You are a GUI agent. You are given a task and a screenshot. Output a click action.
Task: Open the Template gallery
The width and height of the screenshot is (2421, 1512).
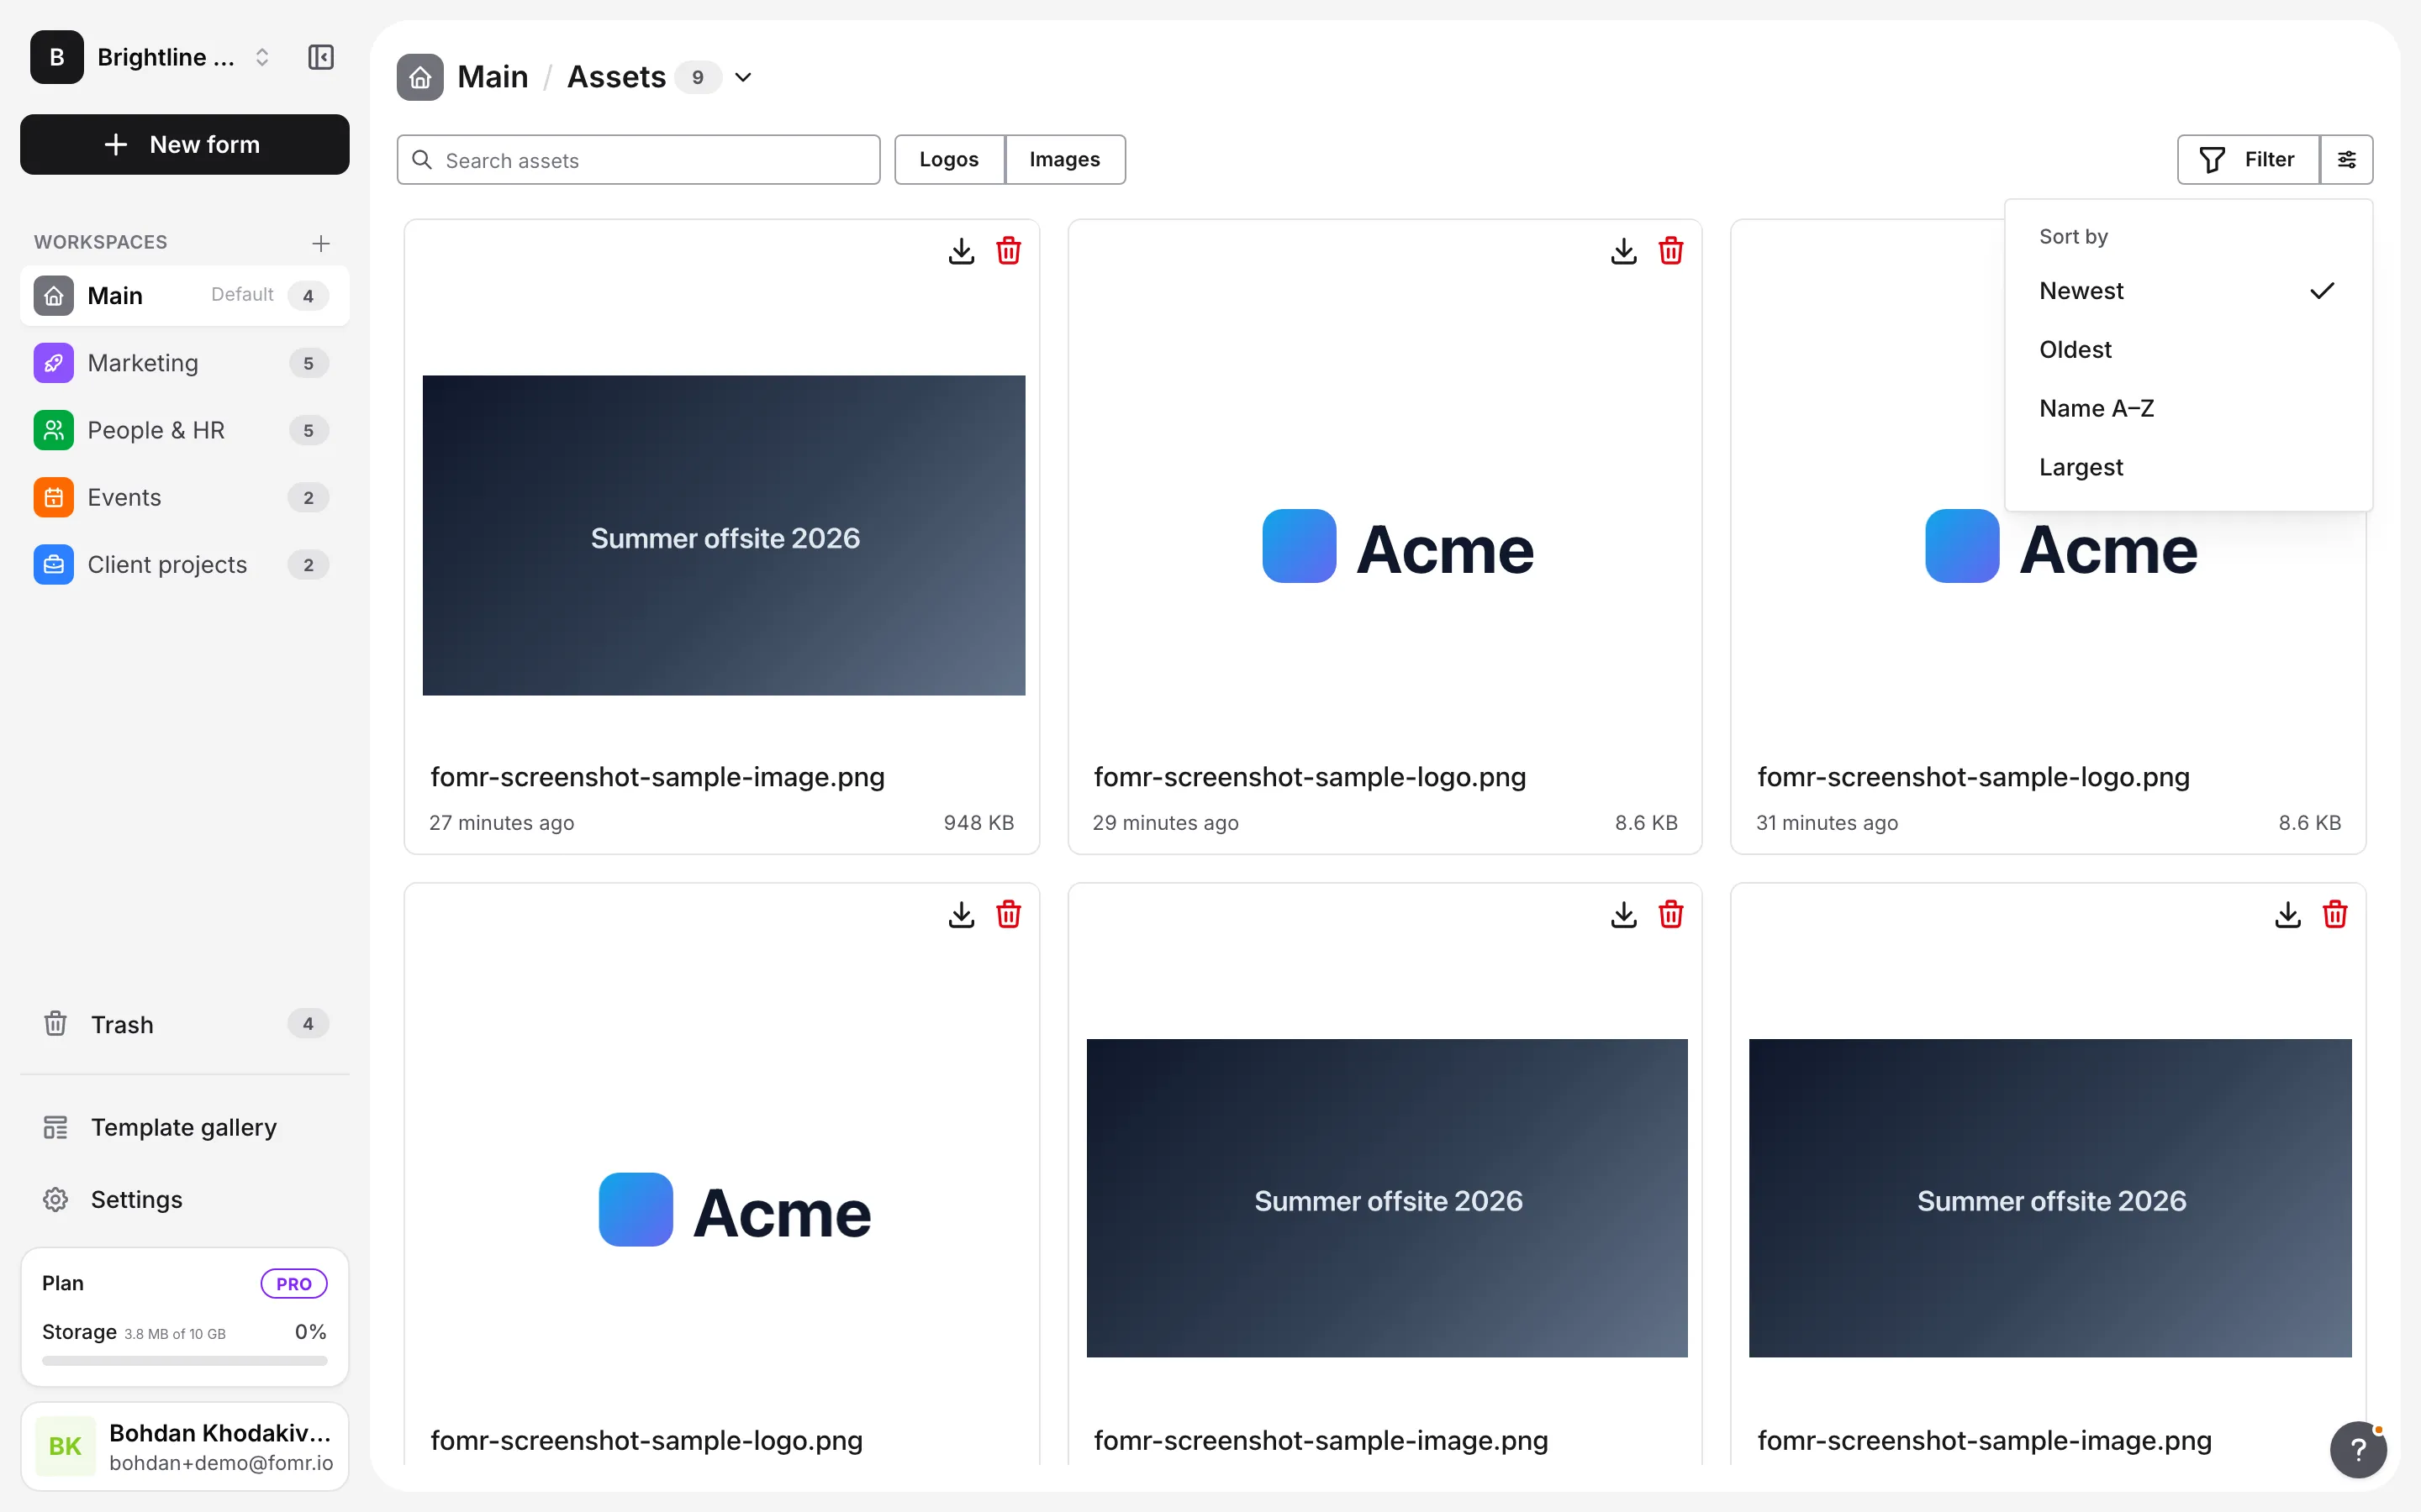tap(184, 1127)
